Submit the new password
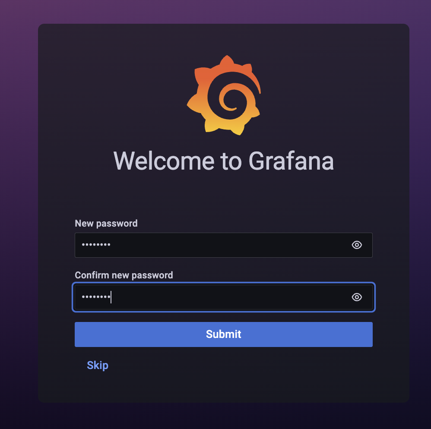 tap(223, 334)
